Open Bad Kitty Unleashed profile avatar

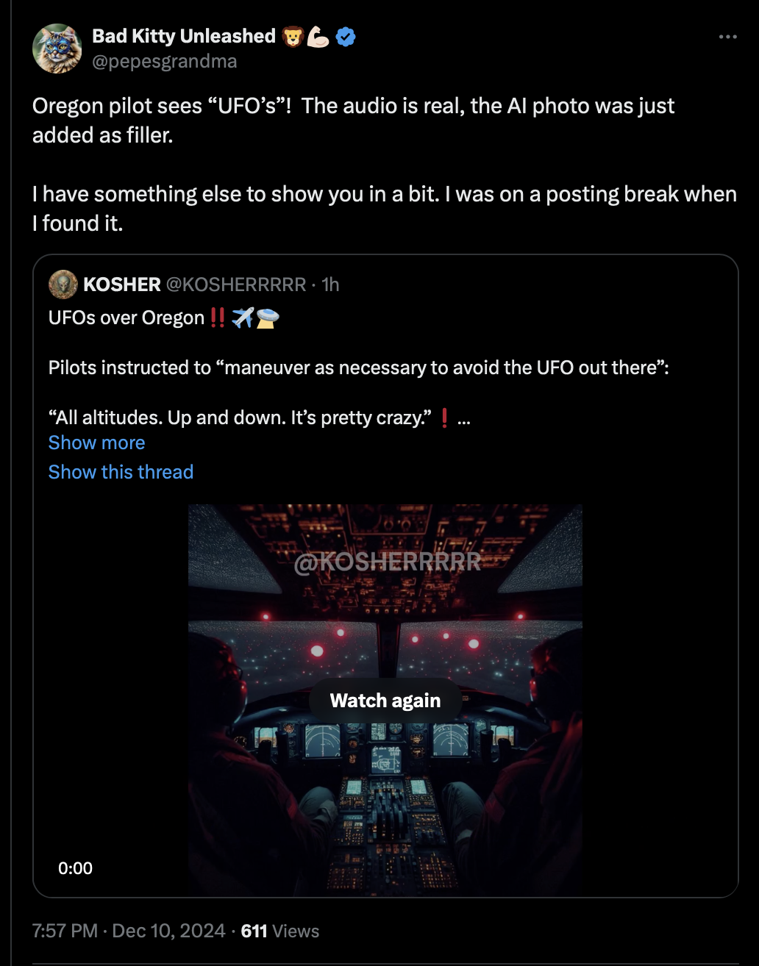click(57, 48)
